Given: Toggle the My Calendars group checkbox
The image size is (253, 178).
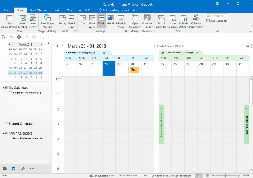Looking at the screenshot, I should (6, 88).
